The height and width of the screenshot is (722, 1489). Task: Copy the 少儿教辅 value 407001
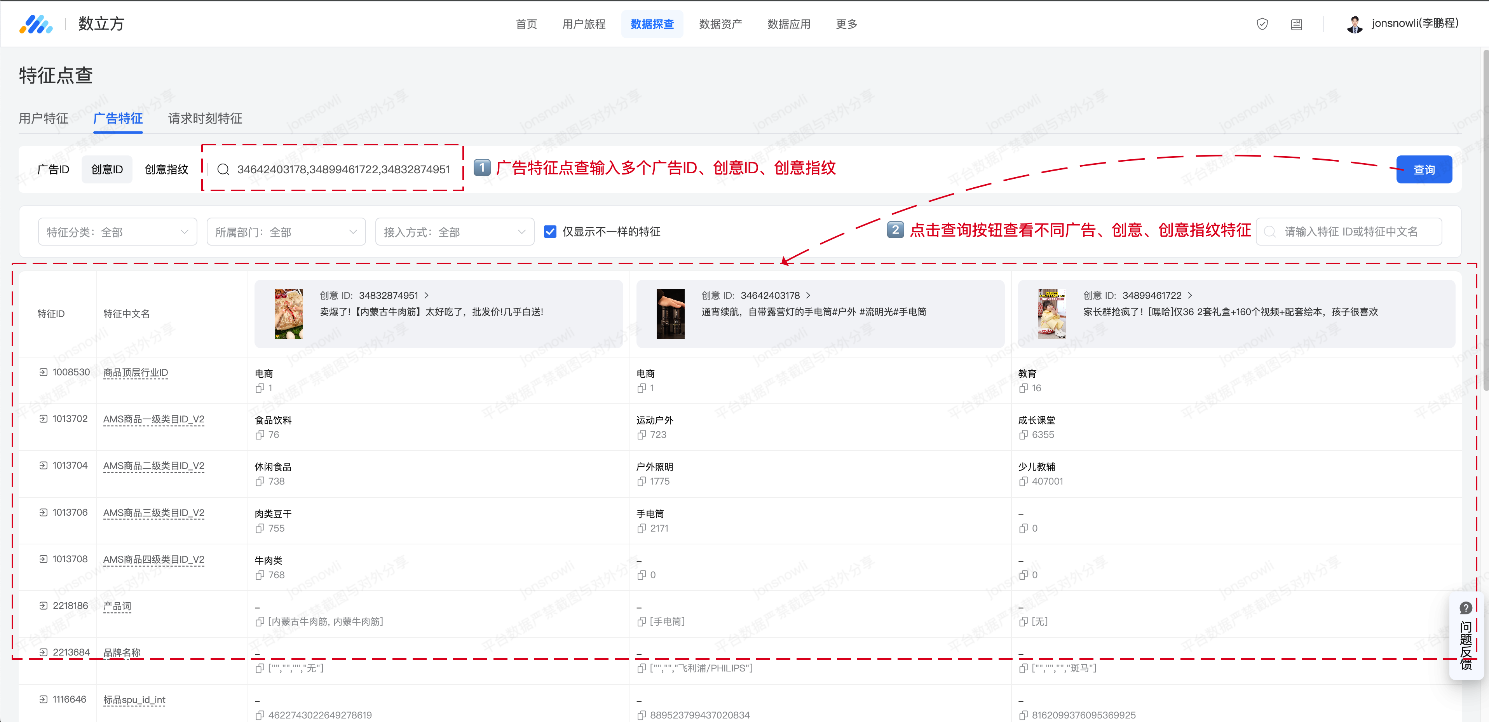[1023, 481]
